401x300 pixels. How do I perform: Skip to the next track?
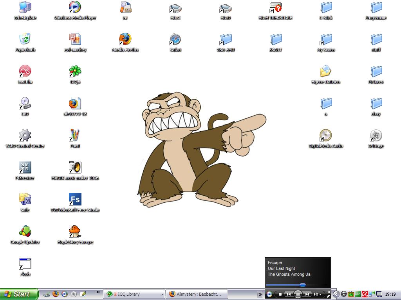(307, 294)
